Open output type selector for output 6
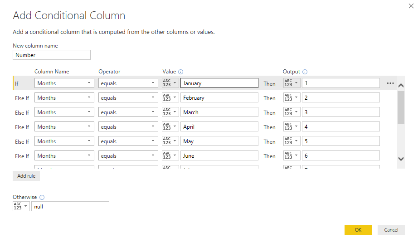418x247 pixels. 292,155
